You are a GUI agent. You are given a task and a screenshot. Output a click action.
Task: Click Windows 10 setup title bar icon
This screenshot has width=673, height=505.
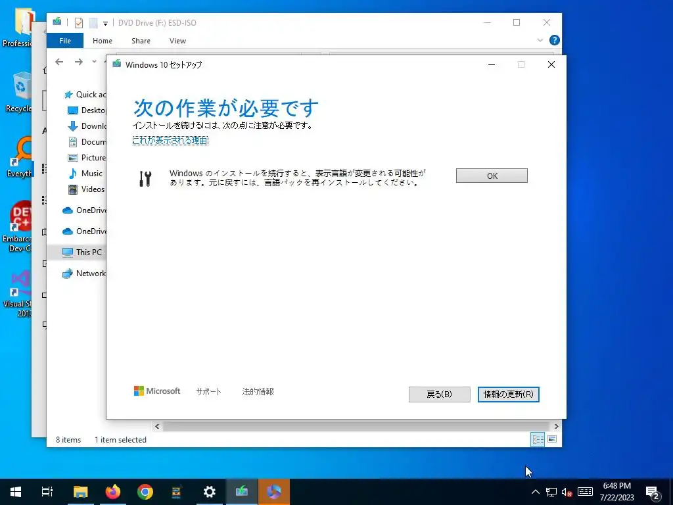click(116, 64)
